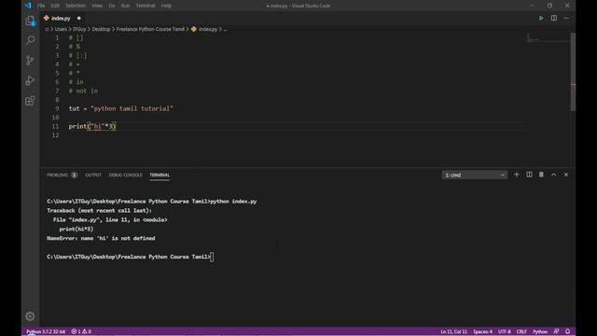This screenshot has height=336, width=597.
Task: Switch to the Debug Console tab
Action: [125, 175]
